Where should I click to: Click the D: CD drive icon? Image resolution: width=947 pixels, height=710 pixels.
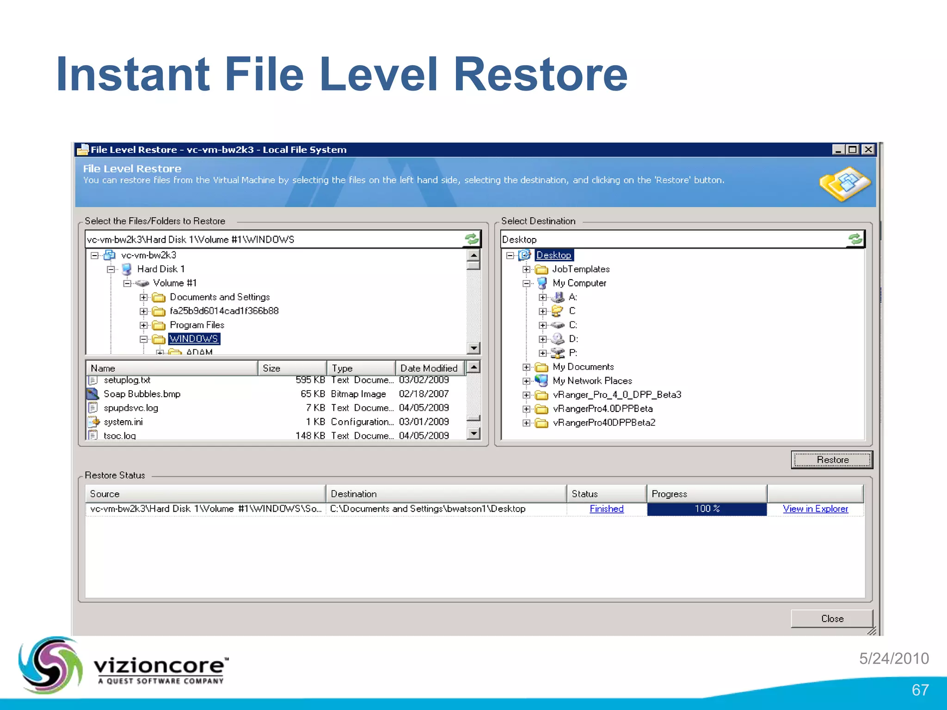pos(558,339)
